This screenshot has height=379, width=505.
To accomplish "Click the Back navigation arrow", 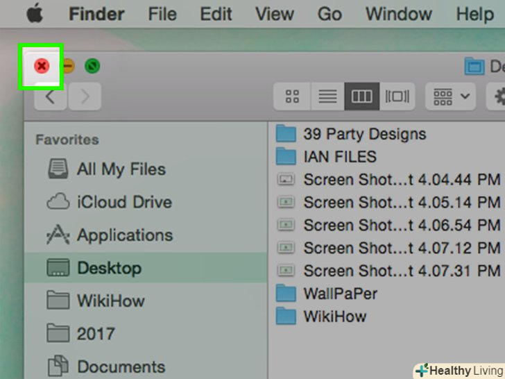I will pos(50,96).
